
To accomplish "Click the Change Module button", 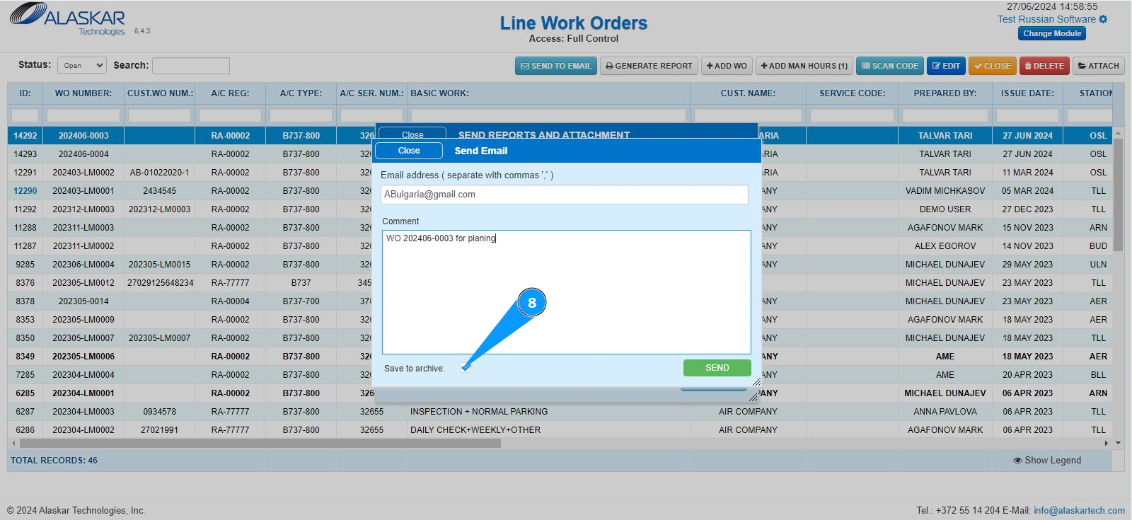I will (x=1052, y=33).
